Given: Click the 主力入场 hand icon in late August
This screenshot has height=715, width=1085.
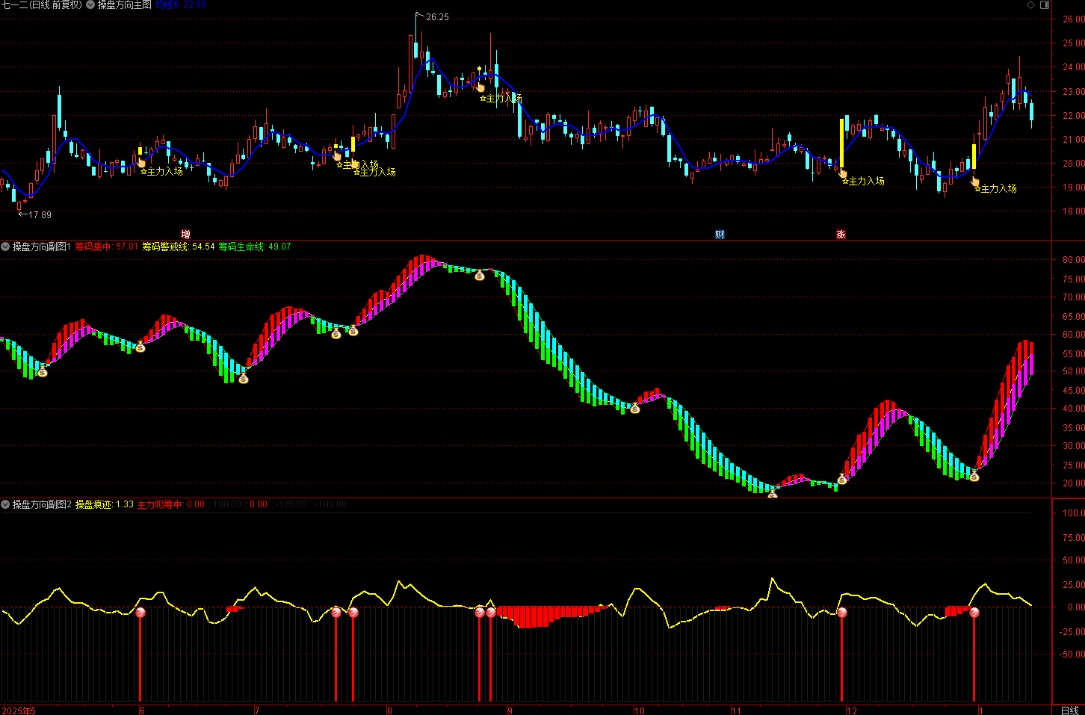Looking at the screenshot, I should pyautogui.click(x=480, y=87).
